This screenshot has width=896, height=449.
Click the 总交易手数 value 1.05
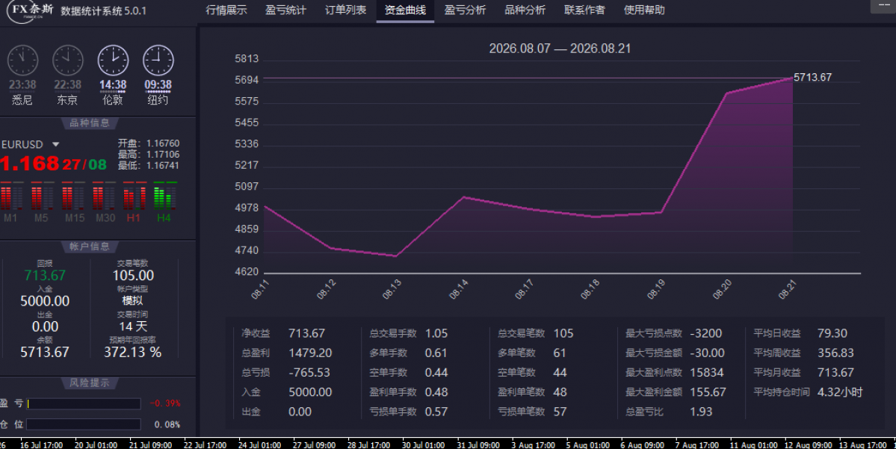pos(436,333)
